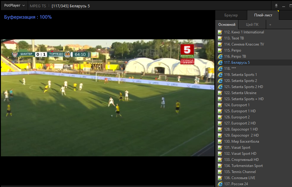Viewport: 292px width, 187px height.
Task: Choose channel 132. Viasat Sport HD
Action: pyautogui.click(x=254, y=154)
